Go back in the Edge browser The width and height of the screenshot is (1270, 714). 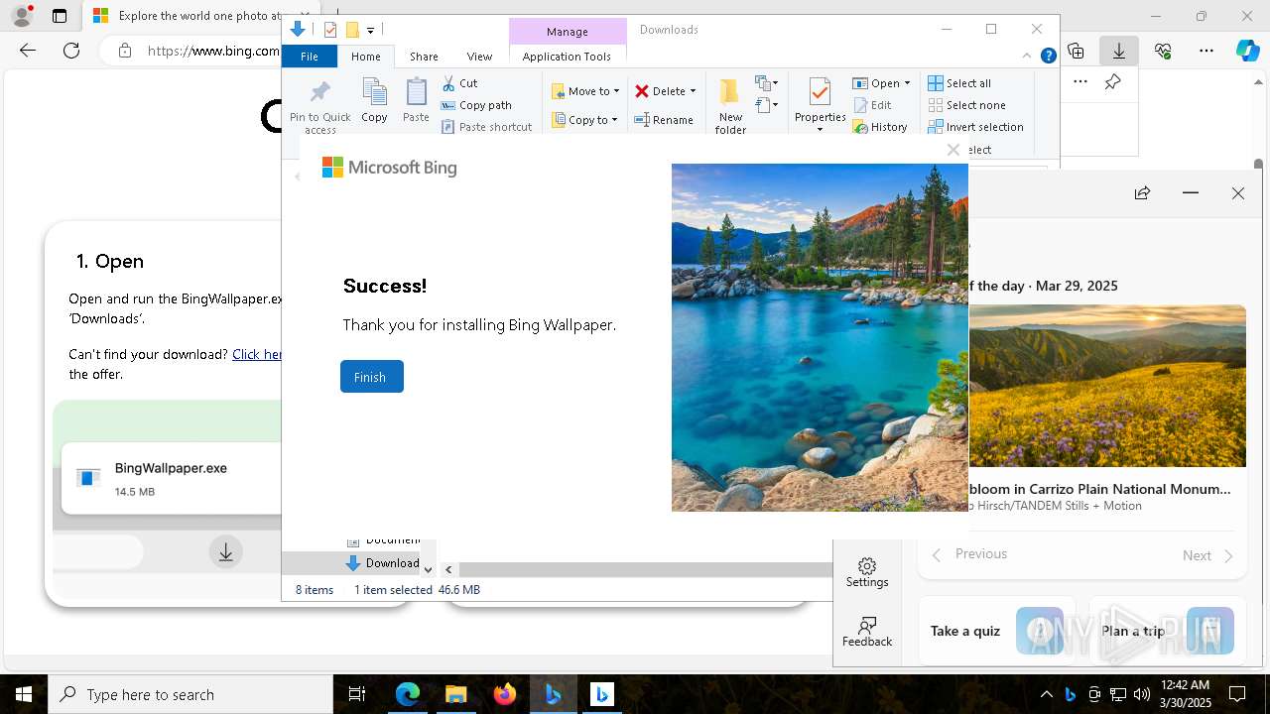[28, 51]
